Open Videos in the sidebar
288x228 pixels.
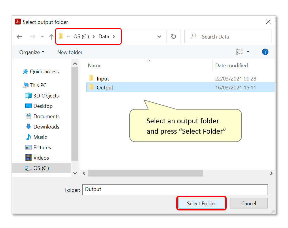pos(37,158)
